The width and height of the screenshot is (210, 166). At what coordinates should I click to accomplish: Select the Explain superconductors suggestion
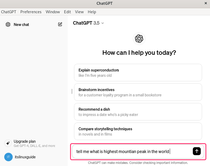[x=138, y=73]
